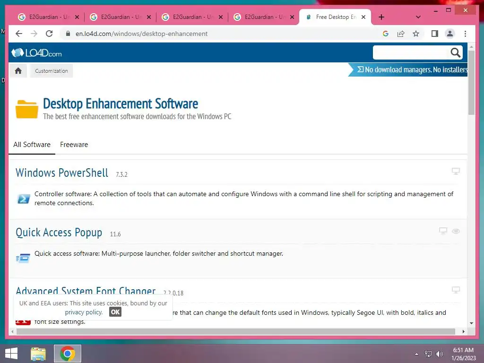Open the Chrome profile avatar
Viewport: 484px width, 363px height.
point(450,34)
